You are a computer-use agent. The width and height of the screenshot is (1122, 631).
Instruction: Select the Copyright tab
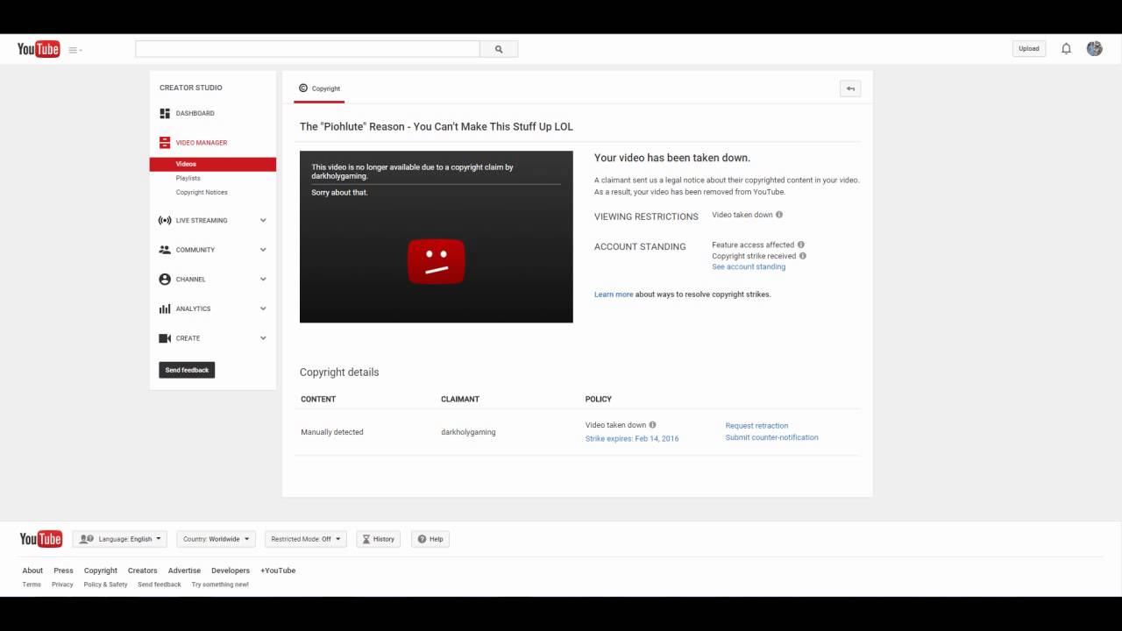pyautogui.click(x=319, y=89)
